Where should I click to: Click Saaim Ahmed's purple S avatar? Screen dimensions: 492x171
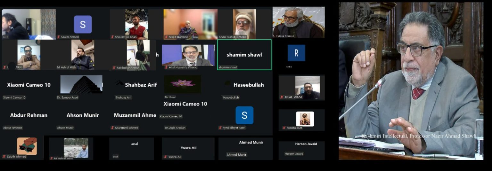tap(83, 24)
